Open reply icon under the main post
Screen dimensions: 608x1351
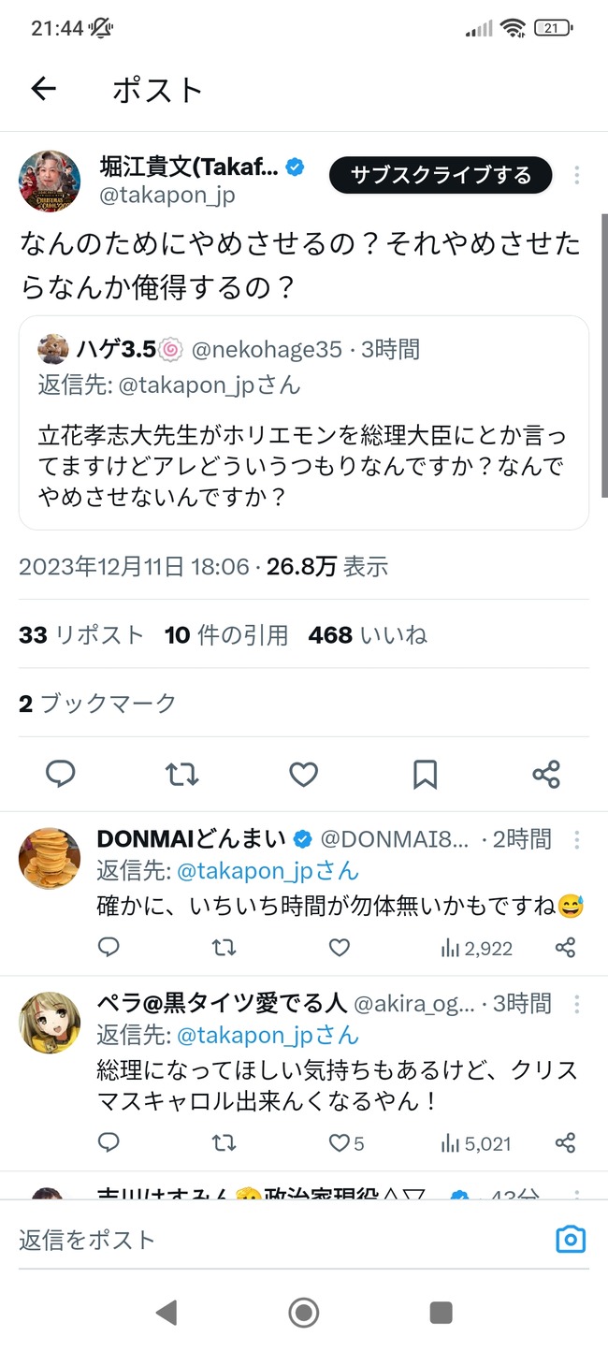point(61,774)
